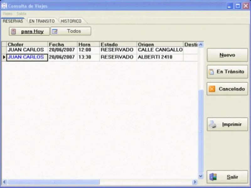Viewport: 251px width, 188px height.
Task: Open the Viajes menu
Action: (8, 14)
